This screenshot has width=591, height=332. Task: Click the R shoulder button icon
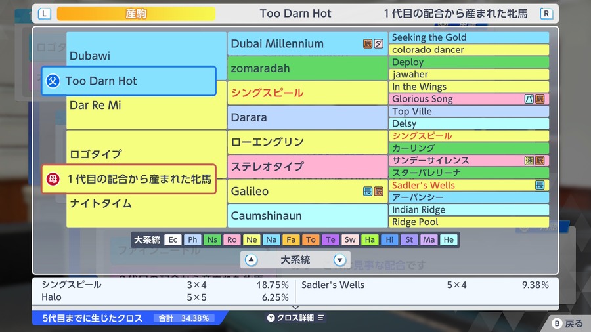[546, 14]
